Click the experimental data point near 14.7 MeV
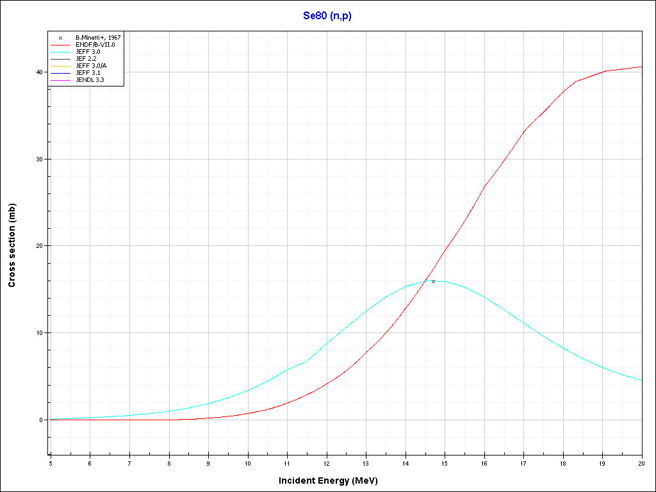The width and height of the screenshot is (656, 492). (433, 281)
